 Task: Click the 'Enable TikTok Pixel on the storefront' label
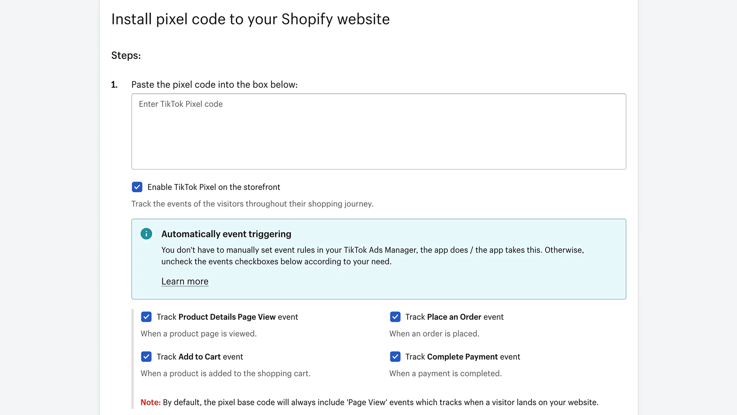pos(214,187)
